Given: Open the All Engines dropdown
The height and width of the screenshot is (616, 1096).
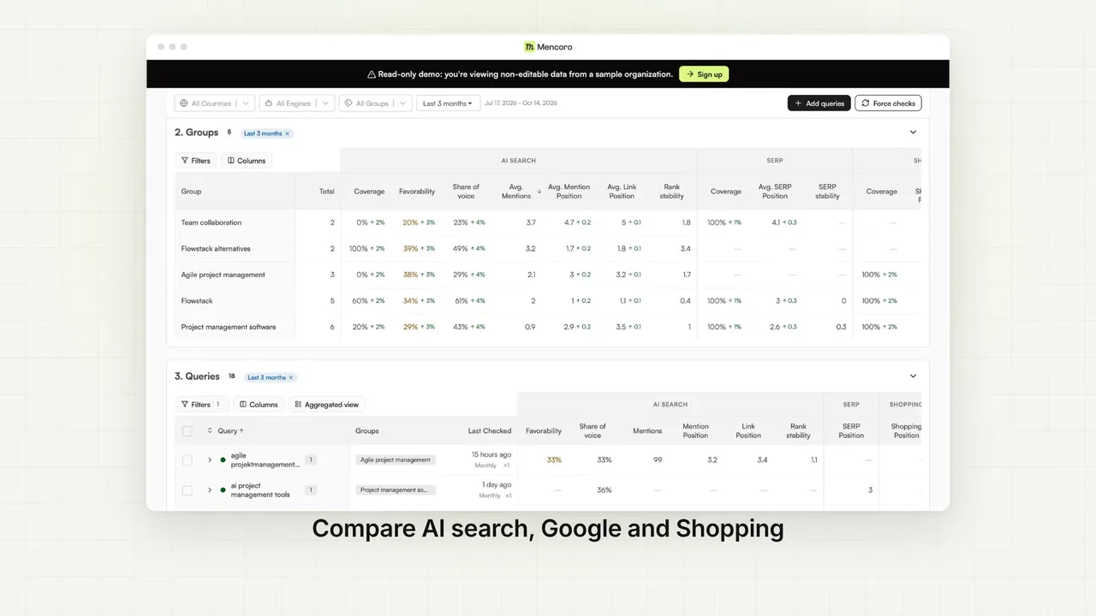Looking at the screenshot, I should 296,104.
